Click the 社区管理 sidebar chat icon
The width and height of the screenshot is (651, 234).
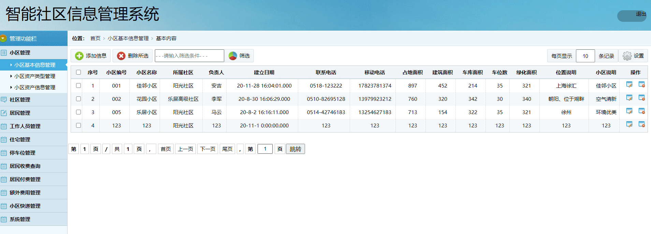coord(4,100)
